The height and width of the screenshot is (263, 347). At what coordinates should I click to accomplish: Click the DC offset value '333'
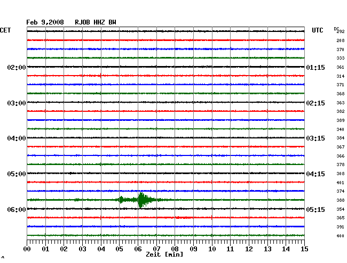341,58
